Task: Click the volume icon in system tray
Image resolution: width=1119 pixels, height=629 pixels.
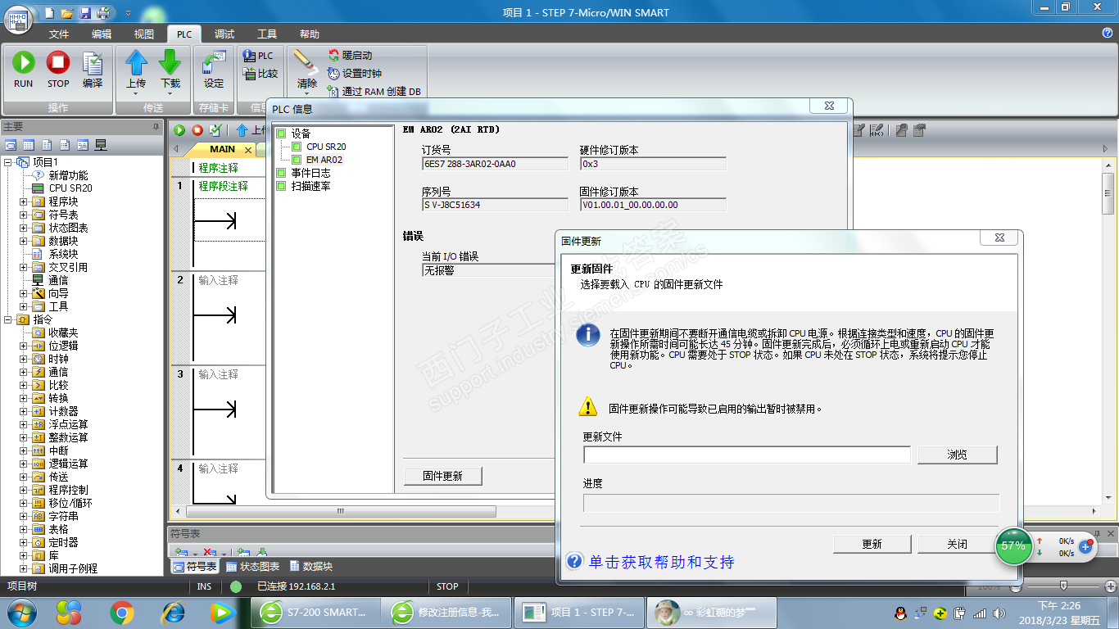Action: point(999,613)
